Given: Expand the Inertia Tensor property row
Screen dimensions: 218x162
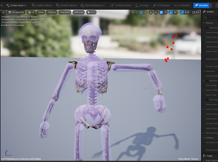Looking at the screenshot, I should pyautogui.click(x=204, y=109).
